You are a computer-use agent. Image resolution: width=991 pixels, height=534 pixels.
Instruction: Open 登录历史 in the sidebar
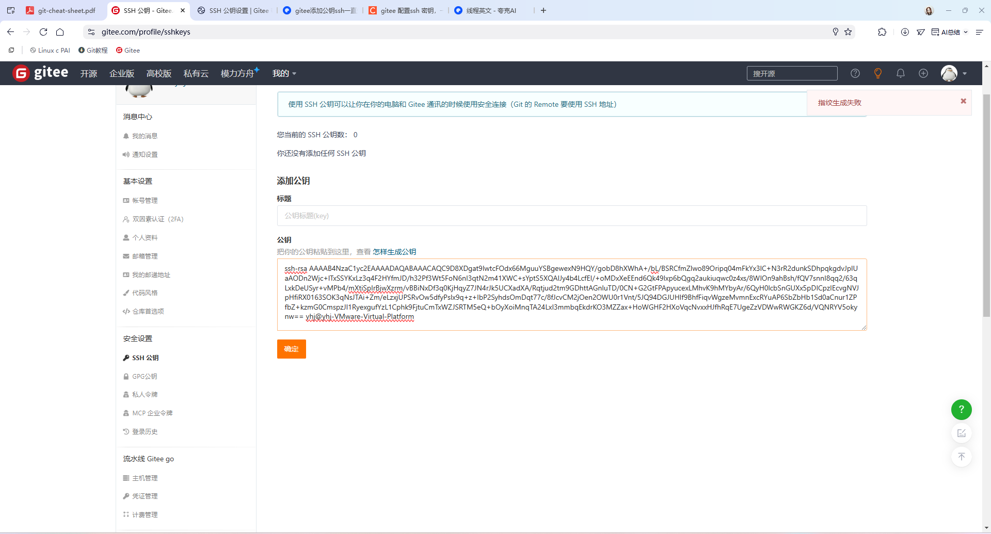(x=140, y=431)
